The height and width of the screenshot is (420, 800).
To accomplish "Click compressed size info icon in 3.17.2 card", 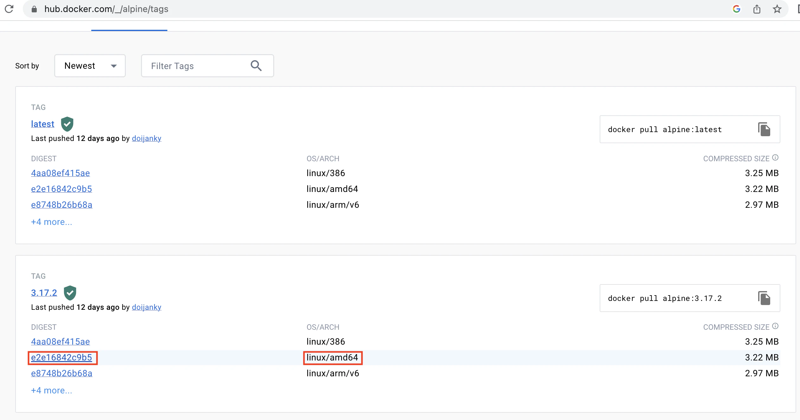I will point(775,326).
